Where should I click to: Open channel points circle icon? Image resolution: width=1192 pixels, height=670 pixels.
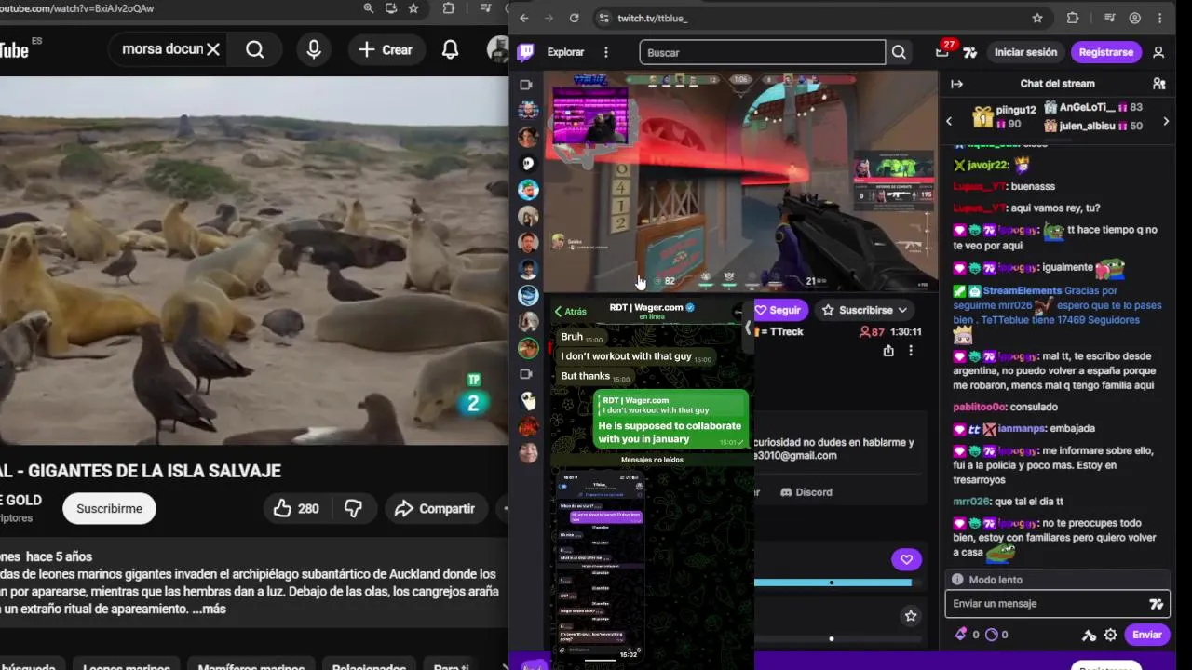click(991, 635)
